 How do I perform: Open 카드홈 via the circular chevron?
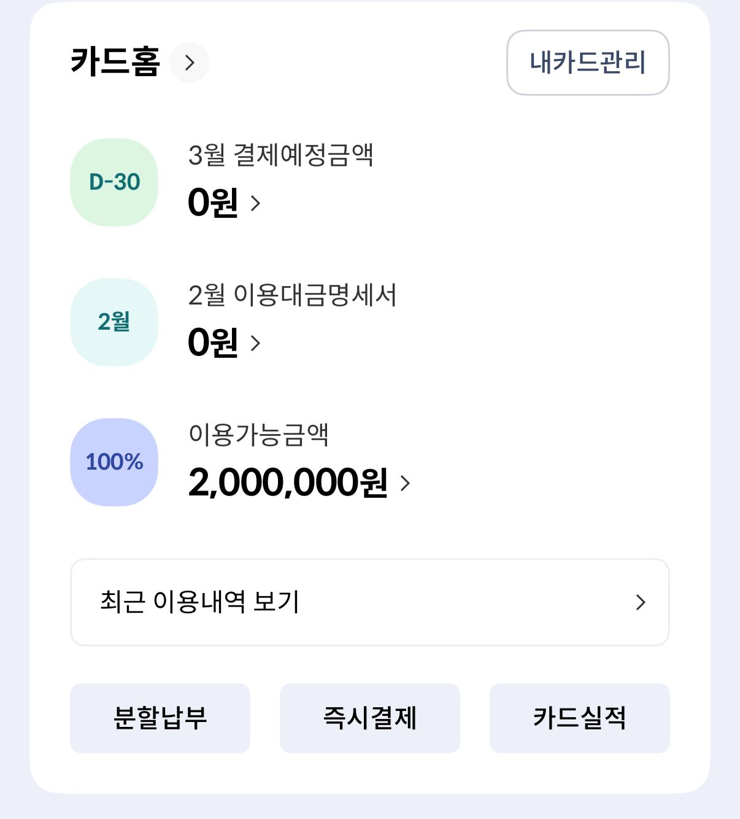190,63
